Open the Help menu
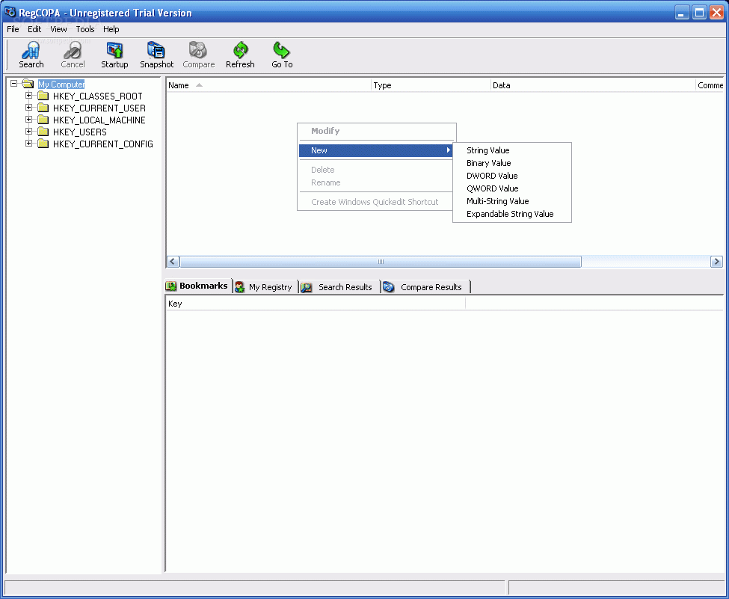This screenshot has height=599, width=729. (x=111, y=29)
